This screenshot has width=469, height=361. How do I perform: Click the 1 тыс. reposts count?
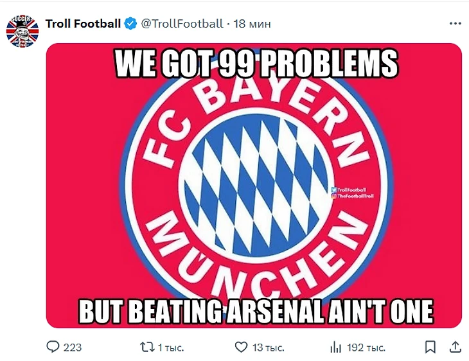click(x=171, y=348)
